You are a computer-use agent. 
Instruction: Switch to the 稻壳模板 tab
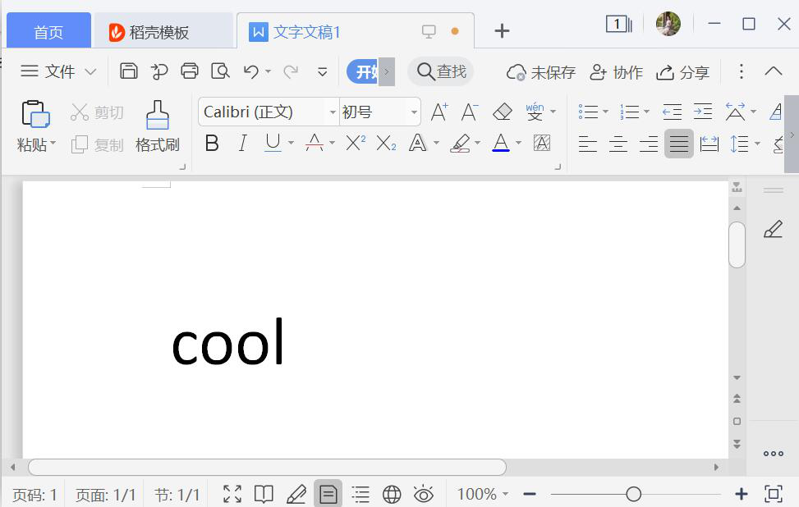pyautogui.click(x=163, y=32)
